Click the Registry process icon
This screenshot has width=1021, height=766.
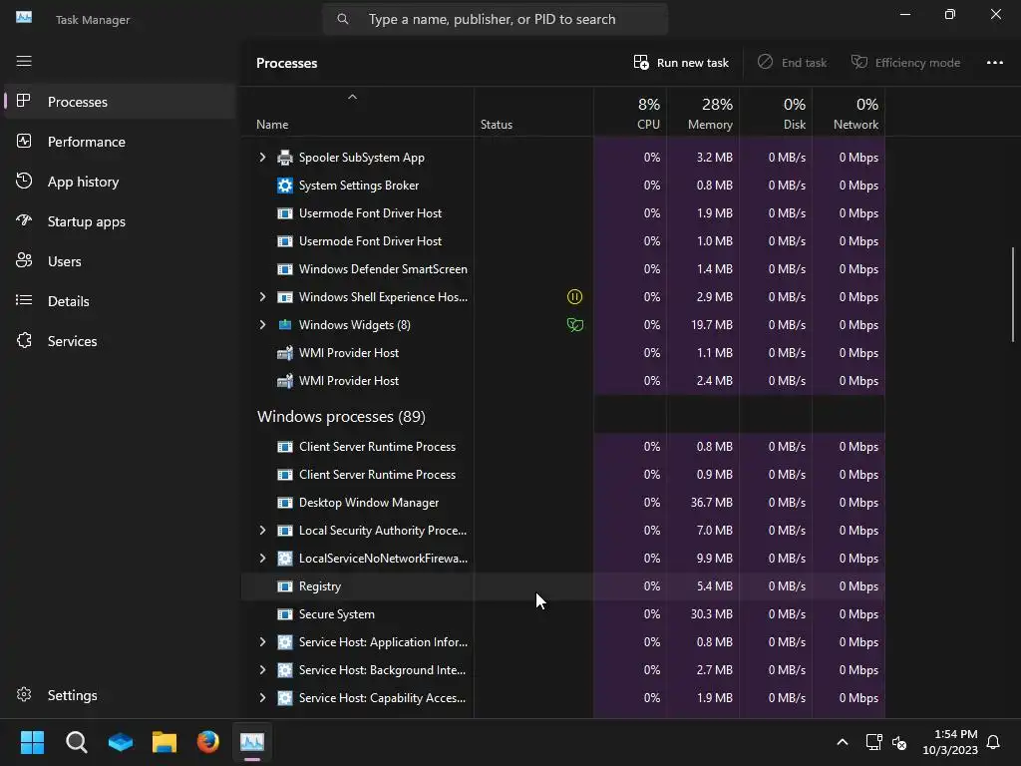click(x=284, y=586)
